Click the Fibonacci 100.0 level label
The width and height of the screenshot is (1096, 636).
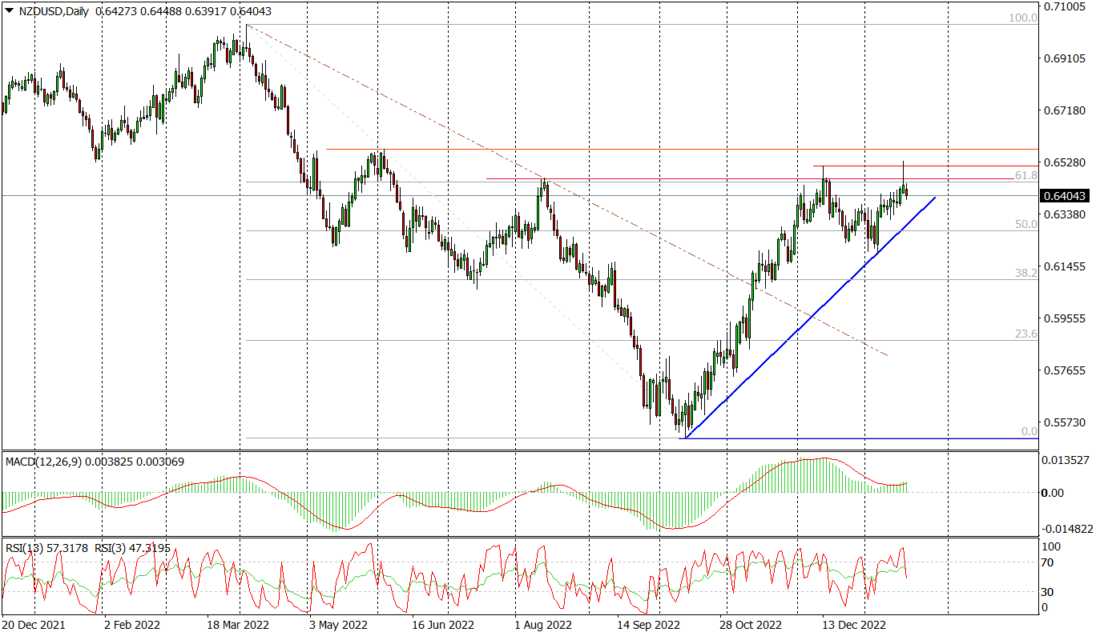coord(1023,17)
